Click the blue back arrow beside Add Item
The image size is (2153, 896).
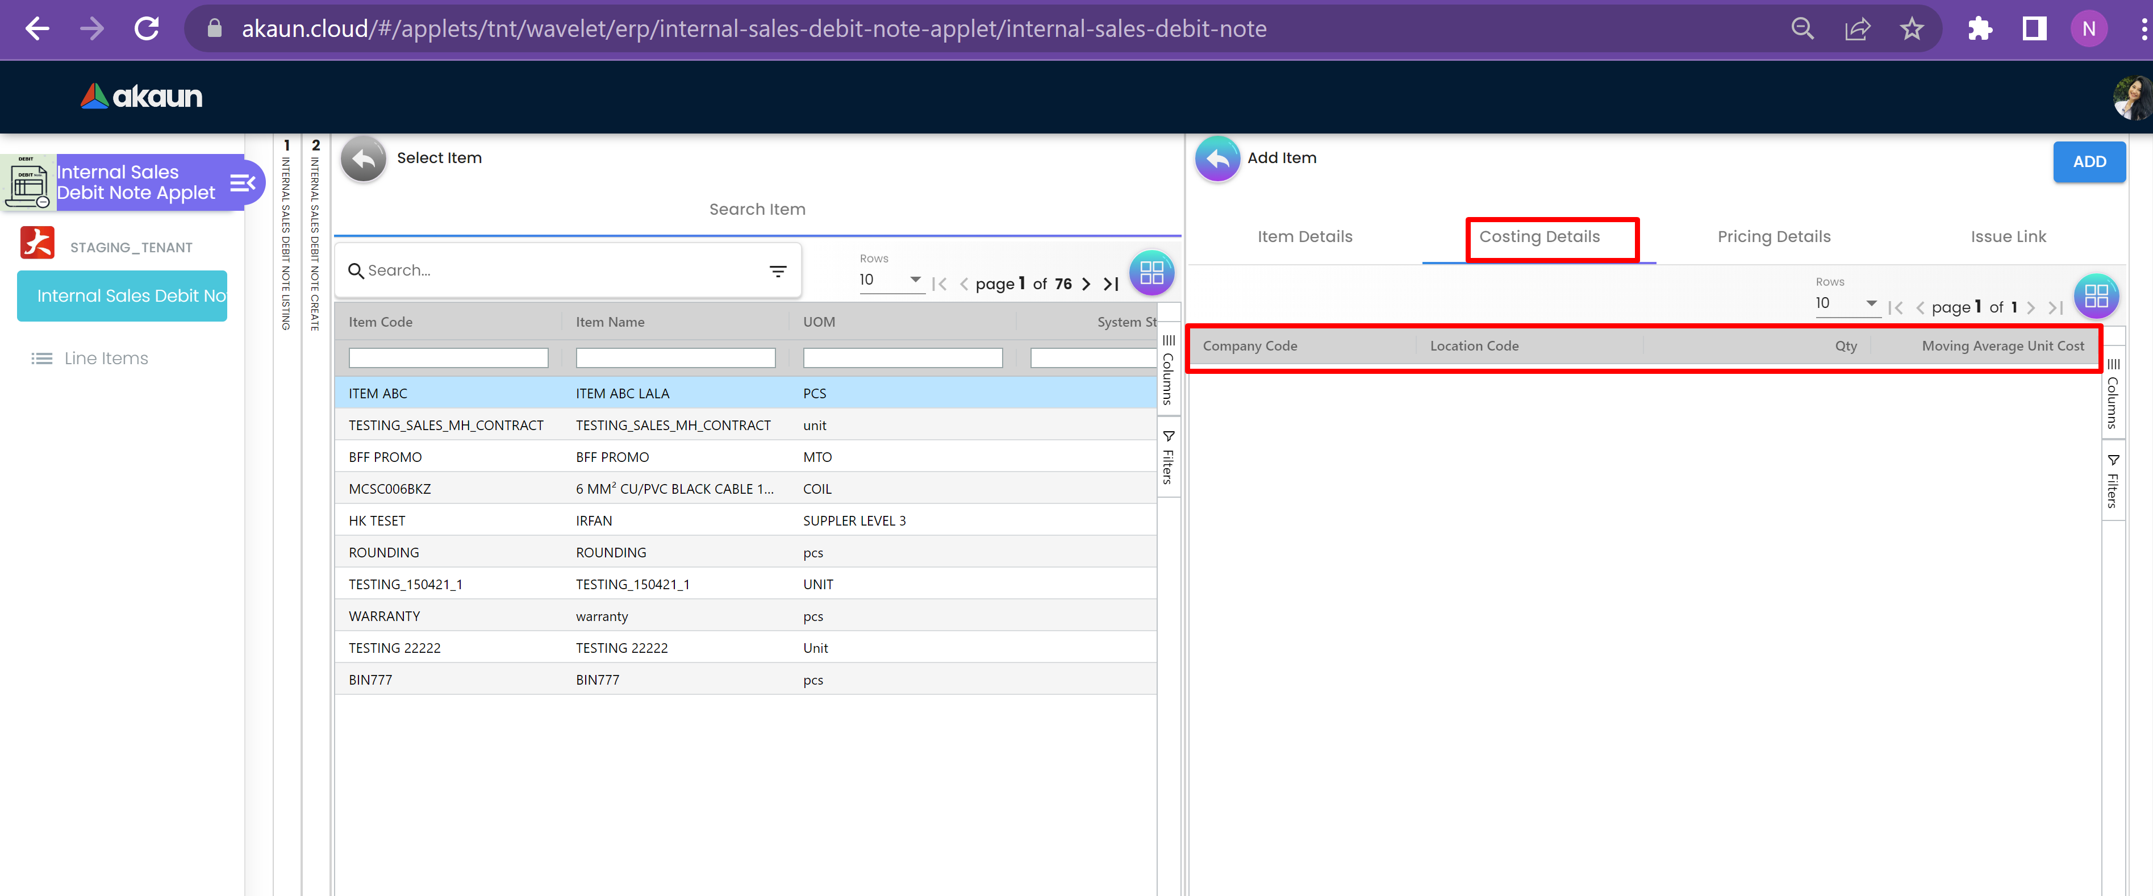click(x=1217, y=159)
